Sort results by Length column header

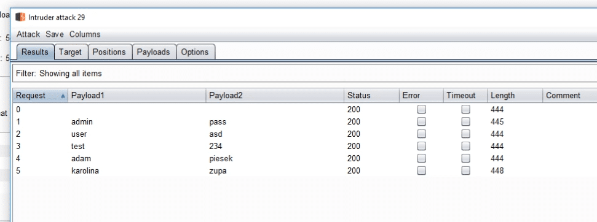[x=515, y=96]
